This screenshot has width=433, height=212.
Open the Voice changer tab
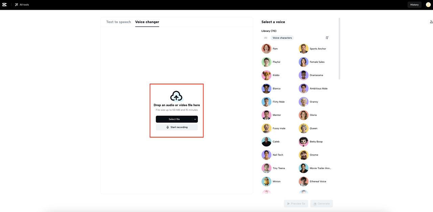[147, 22]
